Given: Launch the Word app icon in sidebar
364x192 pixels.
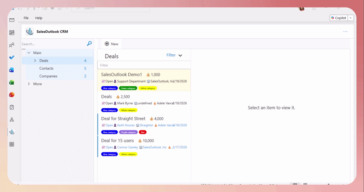Looking at the screenshot, I should click(x=12, y=70).
